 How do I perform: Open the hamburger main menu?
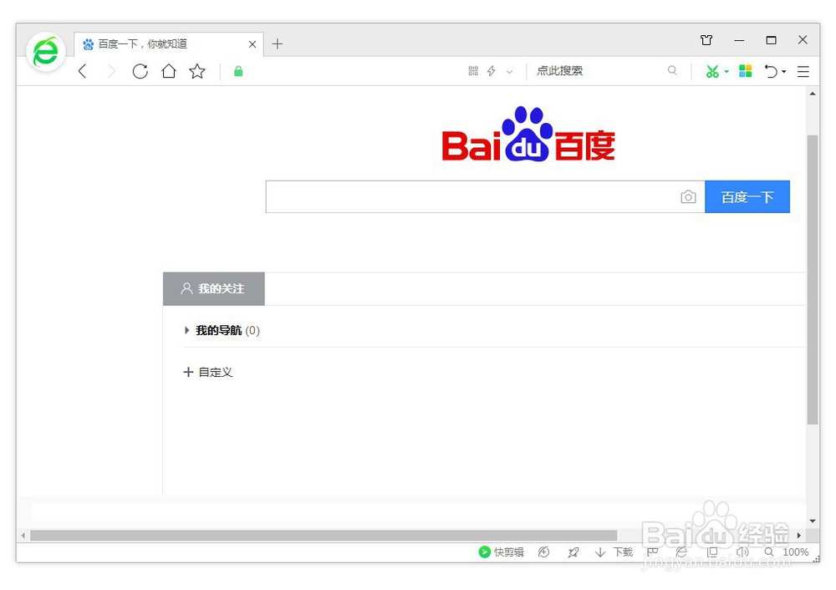click(x=803, y=71)
